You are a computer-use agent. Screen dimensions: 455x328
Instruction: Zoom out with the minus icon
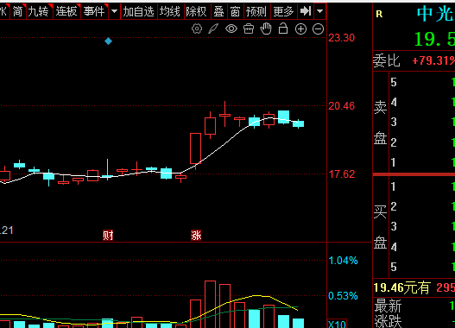click(x=318, y=29)
